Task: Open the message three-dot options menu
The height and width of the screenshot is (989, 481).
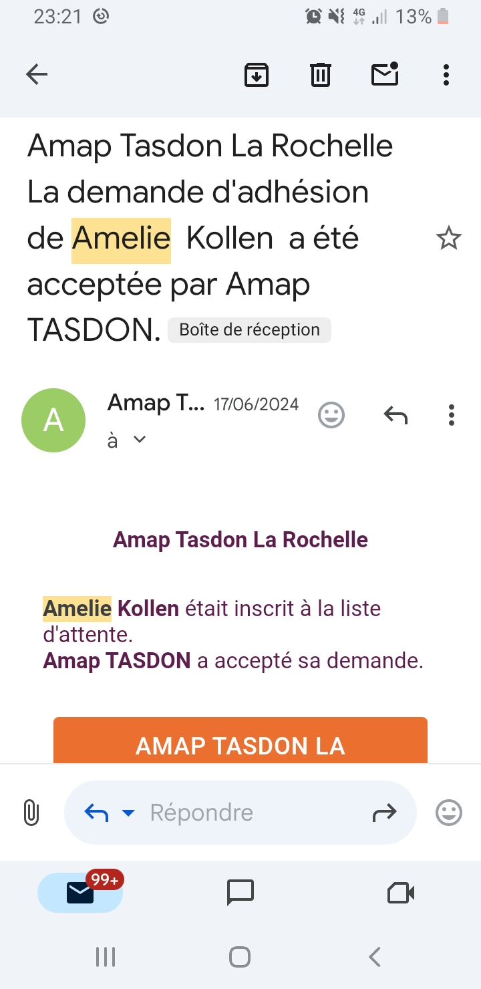Action: (452, 415)
